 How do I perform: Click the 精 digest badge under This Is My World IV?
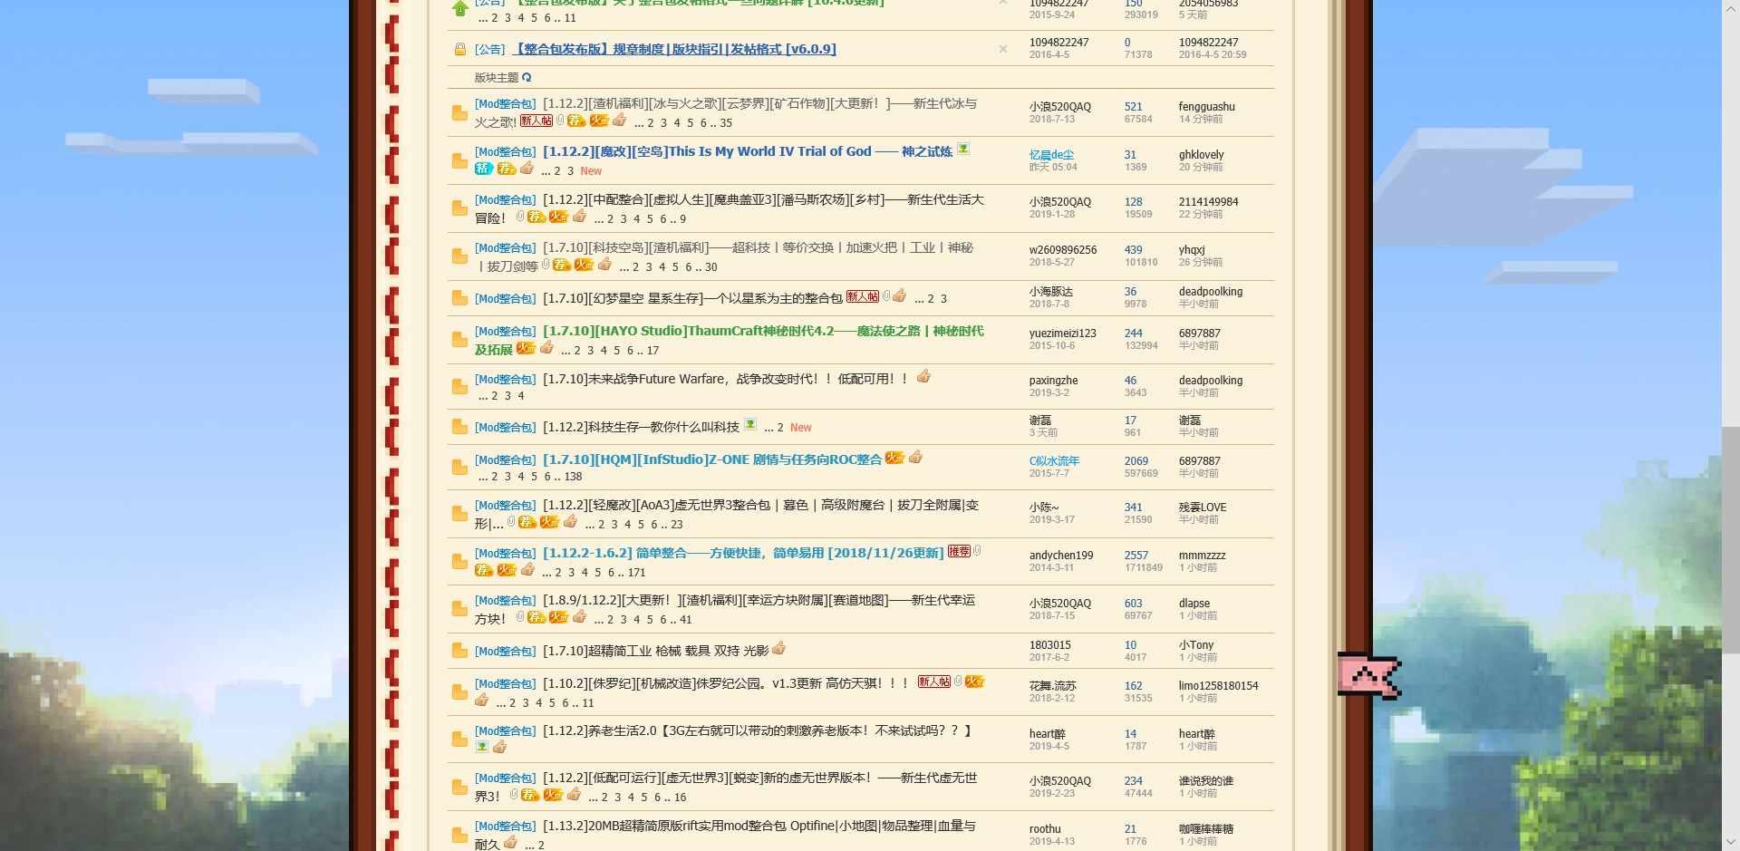tap(482, 169)
